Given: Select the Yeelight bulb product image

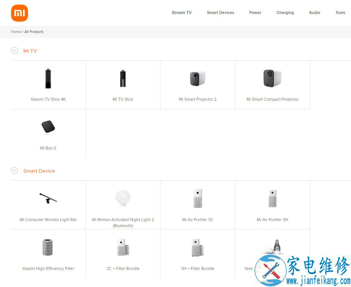Looking at the screenshot, I should click(272, 246).
